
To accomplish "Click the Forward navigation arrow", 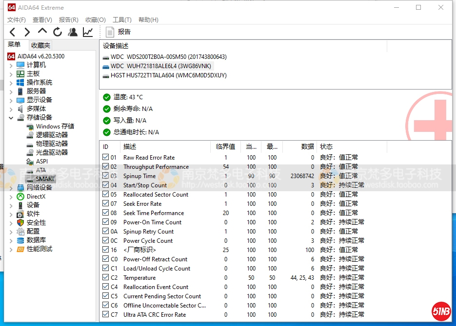I will click(x=27, y=32).
